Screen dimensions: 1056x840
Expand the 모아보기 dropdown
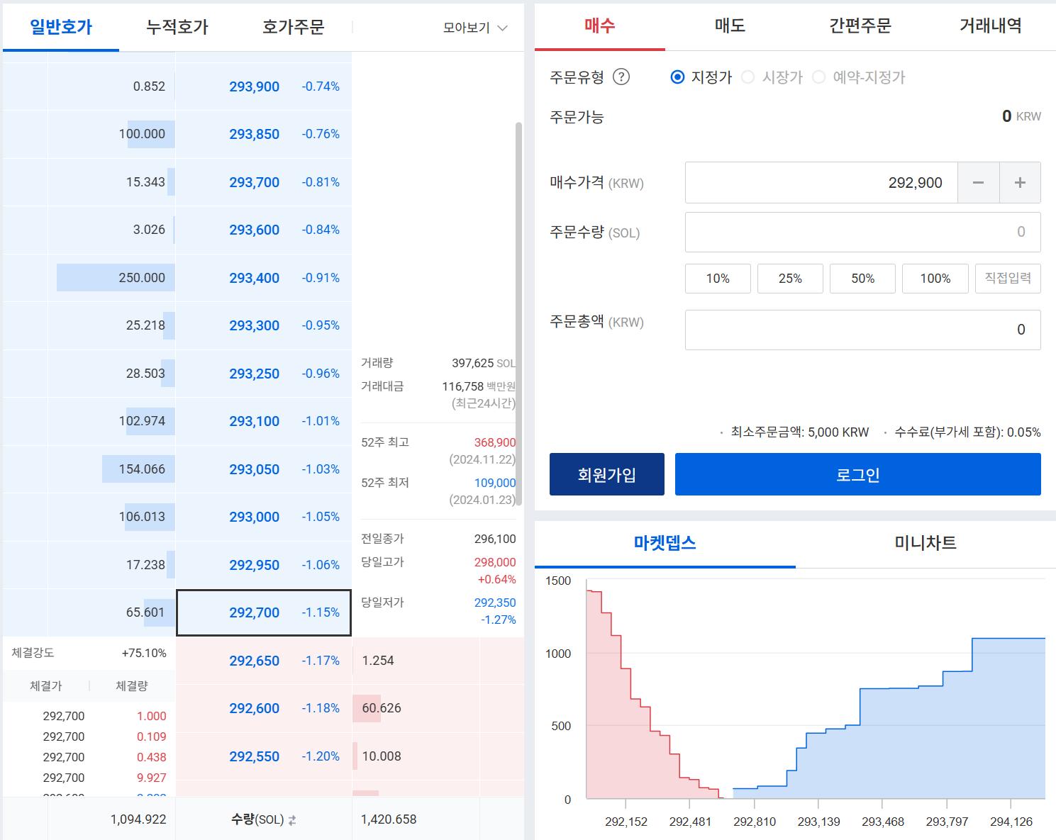coord(475,28)
